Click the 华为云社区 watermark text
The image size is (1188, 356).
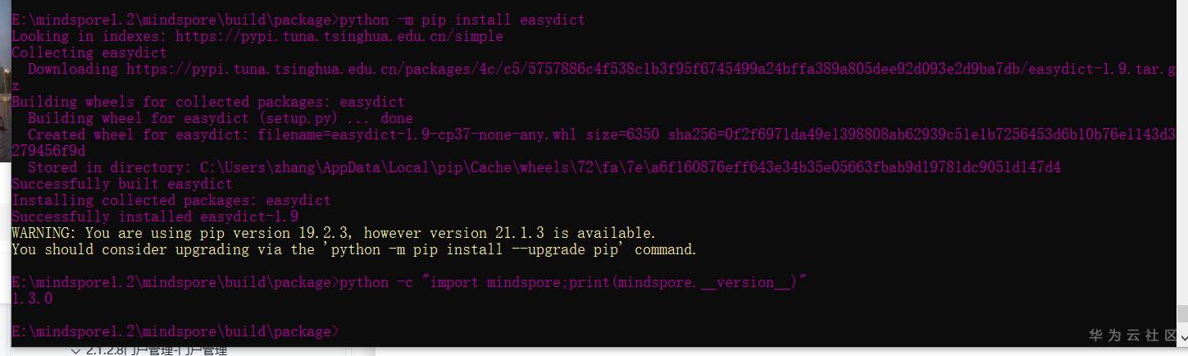point(1132,335)
